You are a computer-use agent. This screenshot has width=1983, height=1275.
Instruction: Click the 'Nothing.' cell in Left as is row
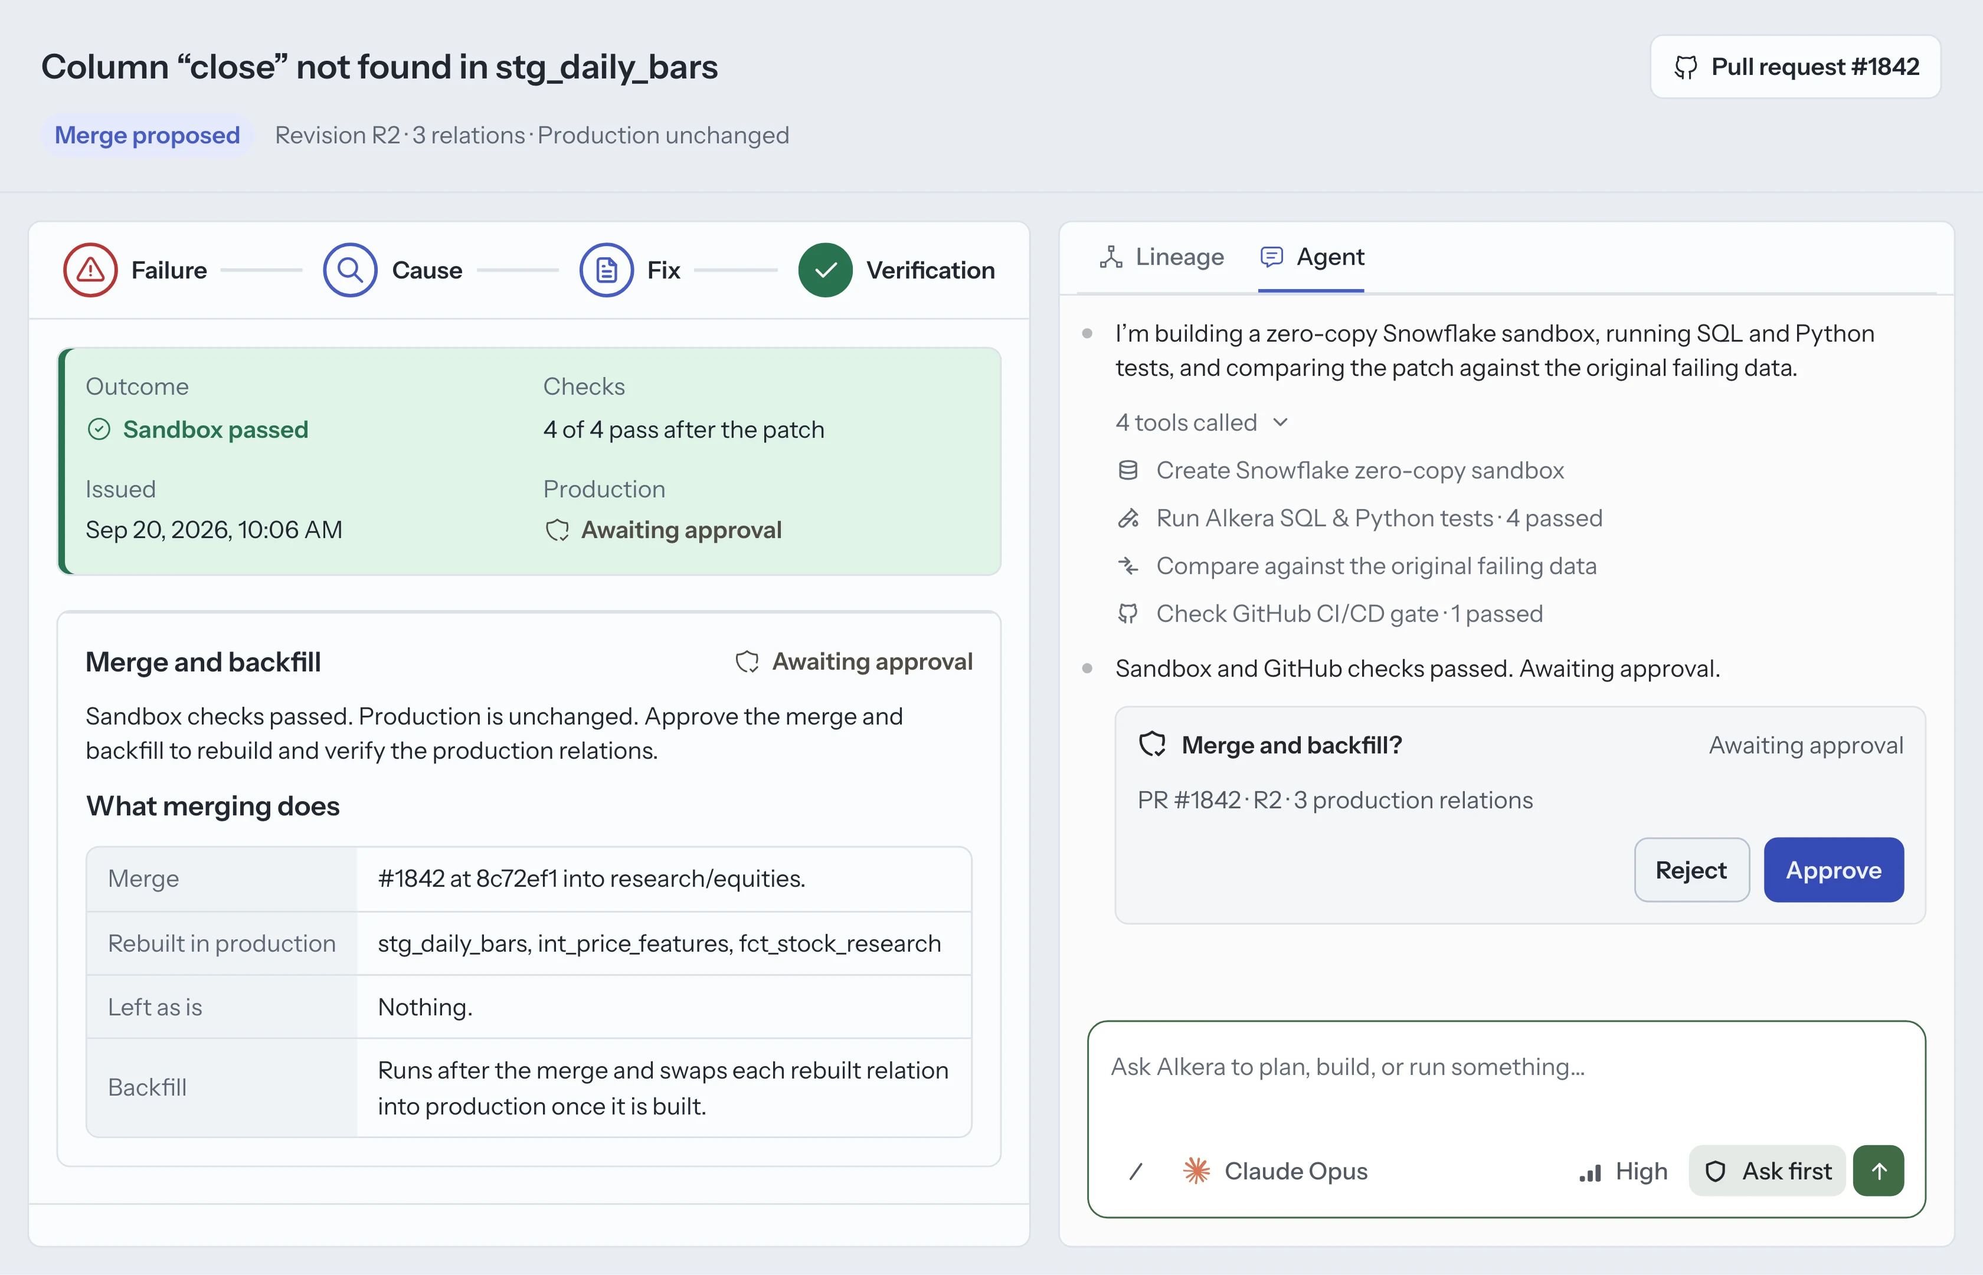[x=665, y=1008]
